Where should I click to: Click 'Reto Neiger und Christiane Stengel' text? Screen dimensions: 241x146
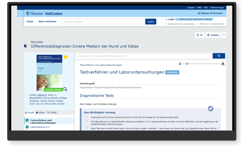[x=98, y=104]
